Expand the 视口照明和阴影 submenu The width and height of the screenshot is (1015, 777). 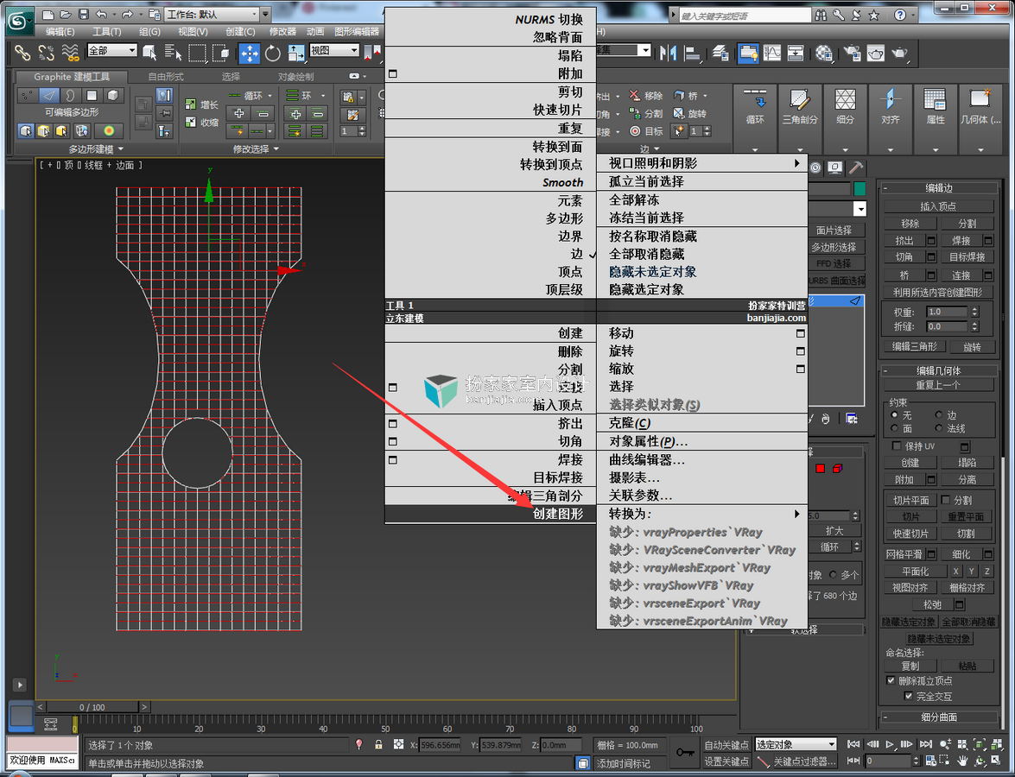pyautogui.click(x=701, y=164)
